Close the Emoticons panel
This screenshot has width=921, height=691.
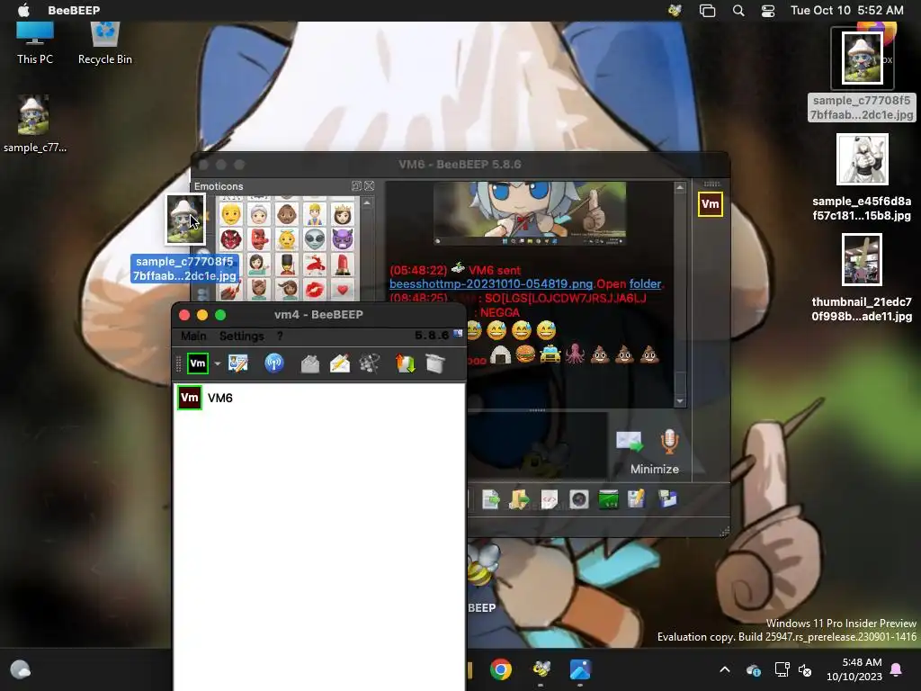(369, 185)
